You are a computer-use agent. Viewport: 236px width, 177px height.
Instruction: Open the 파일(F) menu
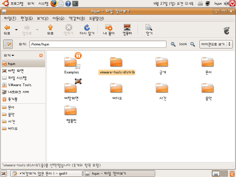point(10,18)
